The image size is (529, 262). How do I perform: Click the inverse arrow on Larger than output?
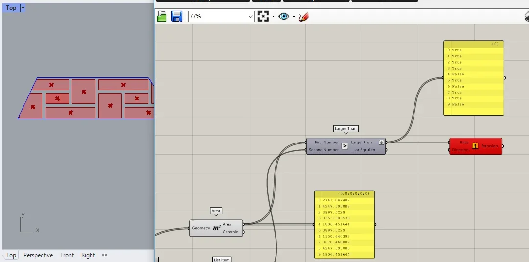pos(381,142)
